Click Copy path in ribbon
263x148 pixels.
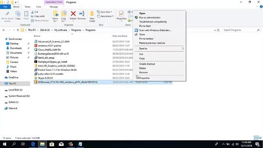pos(38,16)
